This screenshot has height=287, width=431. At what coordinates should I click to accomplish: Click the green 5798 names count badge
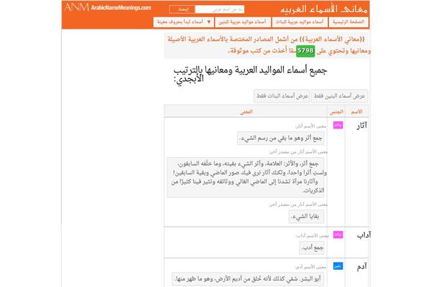[305, 51]
